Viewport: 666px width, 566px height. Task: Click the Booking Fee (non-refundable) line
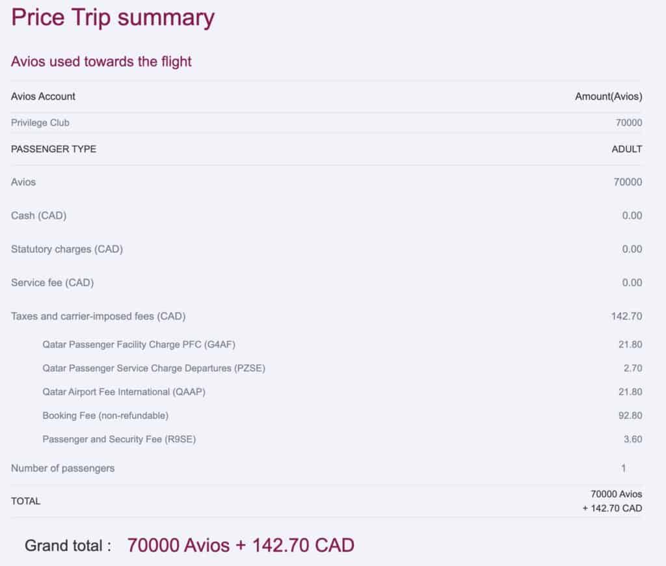(x=105, y=415)
